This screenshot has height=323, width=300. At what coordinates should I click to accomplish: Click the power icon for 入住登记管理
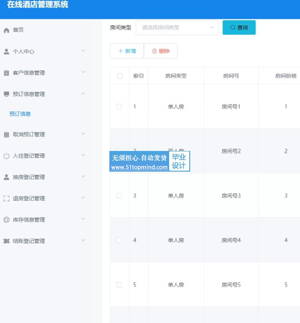6,156
